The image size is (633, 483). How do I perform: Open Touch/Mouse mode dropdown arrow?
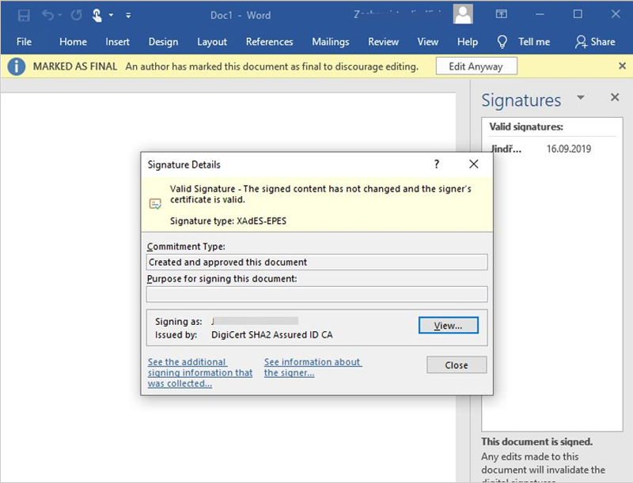(x=111, y=15)
